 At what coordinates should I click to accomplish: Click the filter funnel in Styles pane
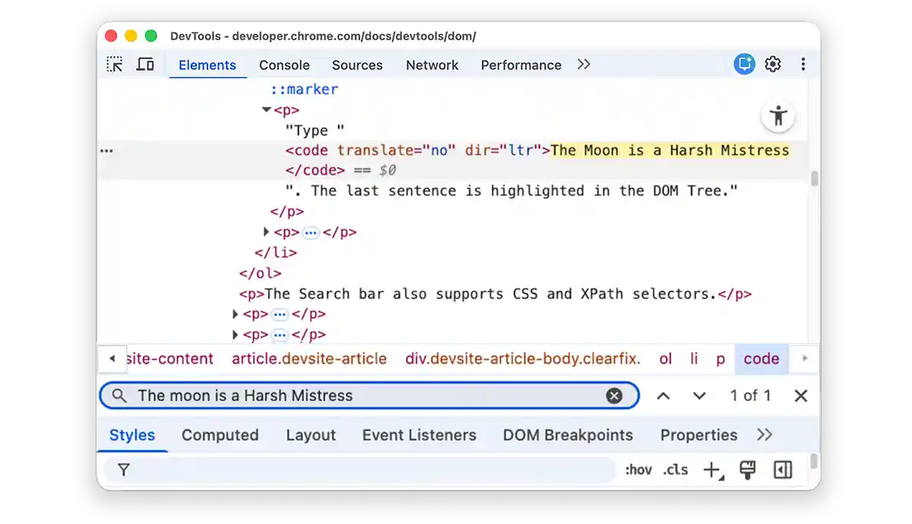pyautogui.click(x=124, y=469)
